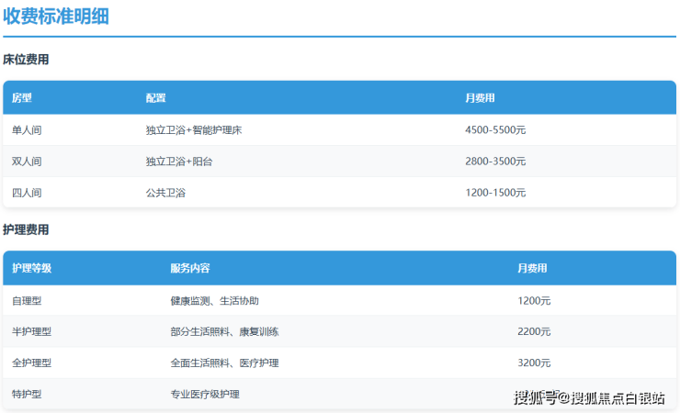Select the 单人间 row label
The height and width of the screenshot is (413, 680).
click(27, 130)
